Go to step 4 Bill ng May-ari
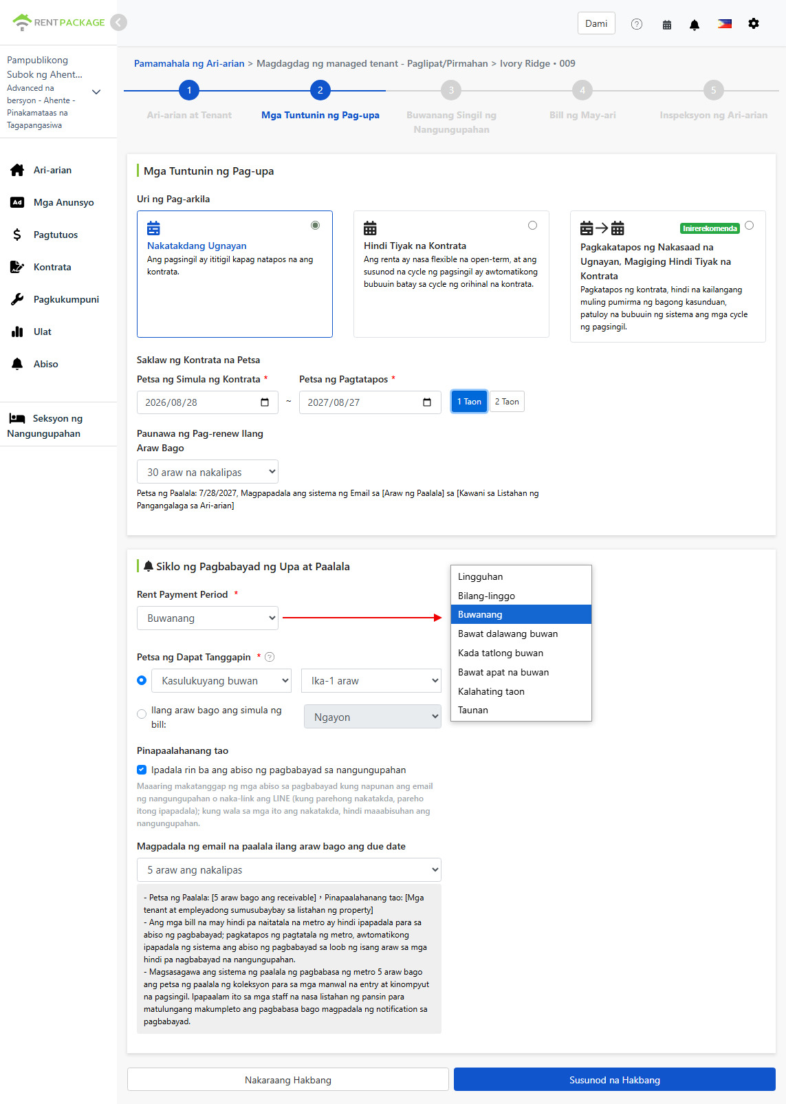The height and width of the screenshot is (1104, 786). click(x=582, y=90)
